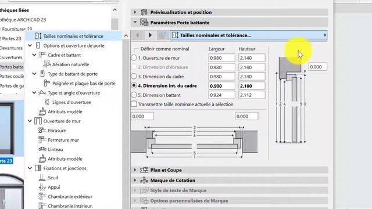The image size is (372, 209).
Task: Select the Tailles nominales et tolérance menu icon
Action: [x=38, y=36]
